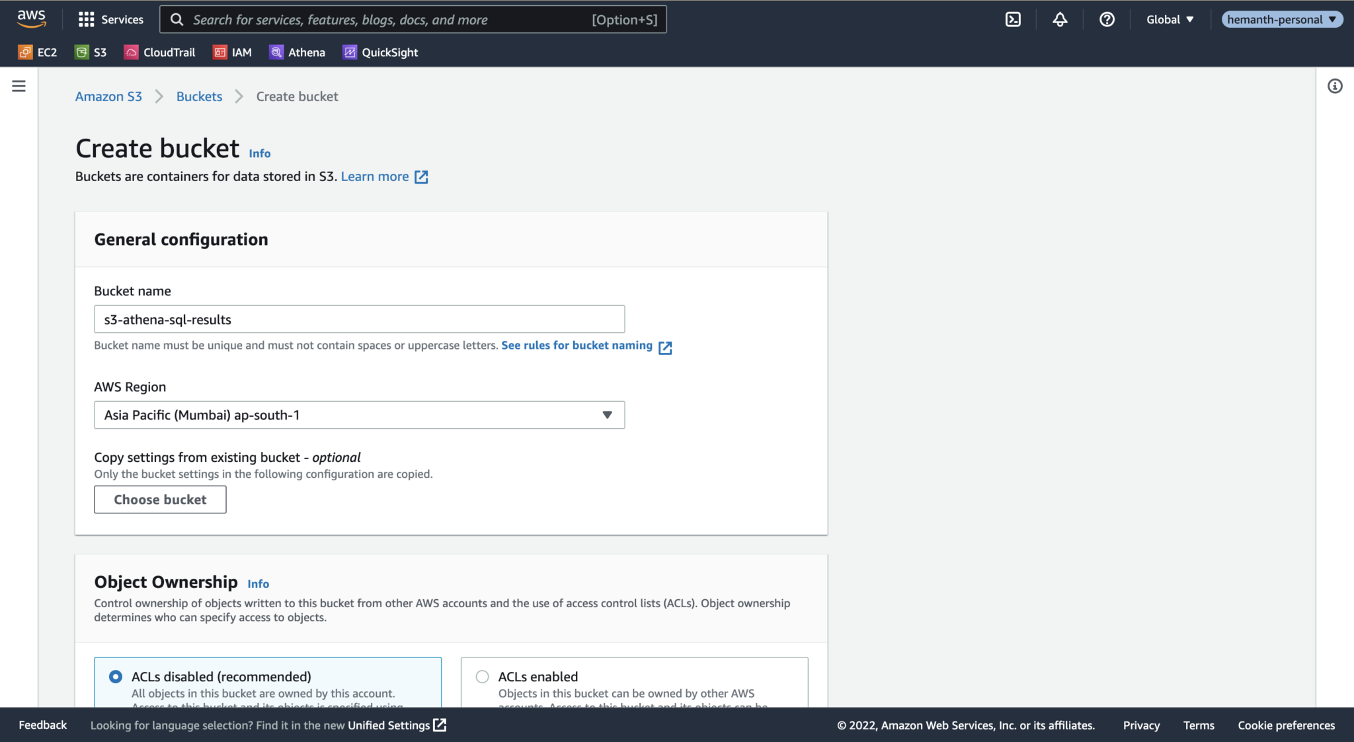Click the AWS home logo

coord(30,19)
